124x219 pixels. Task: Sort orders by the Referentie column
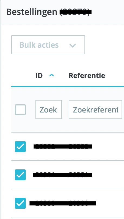pos(87,76)
